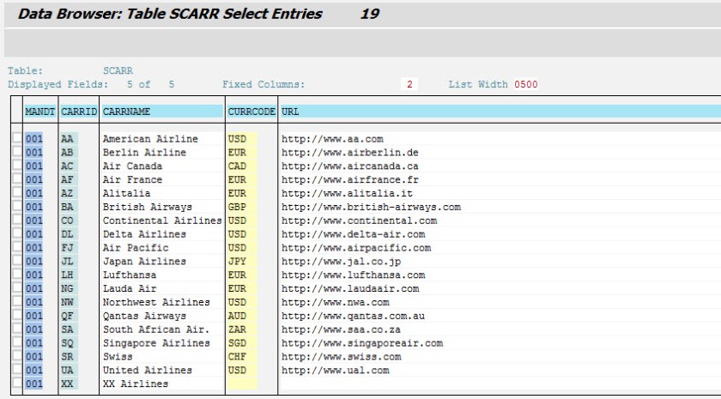Click carrier ID QF
721x399 pixels.
(69, 316)
